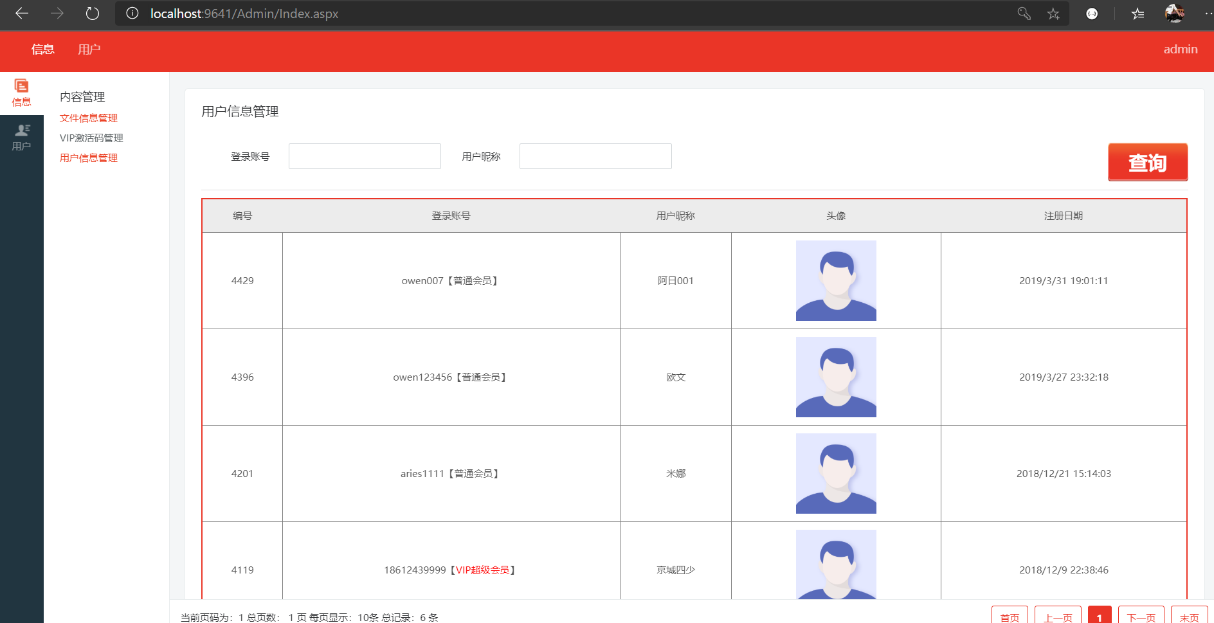Click nickname 阿日001
This screenshot has width=1214, height=623.
[675, 281]
